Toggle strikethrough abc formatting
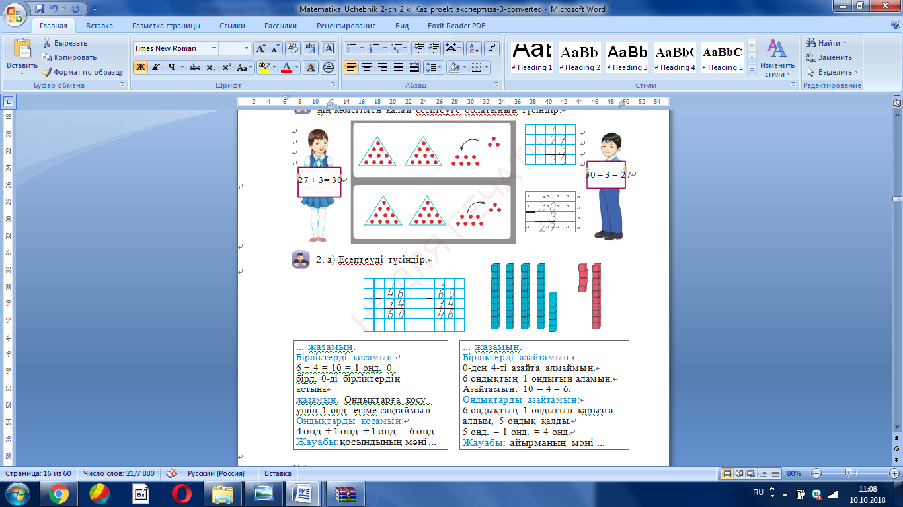Screen dimensions: 903x507 point(195,67)
